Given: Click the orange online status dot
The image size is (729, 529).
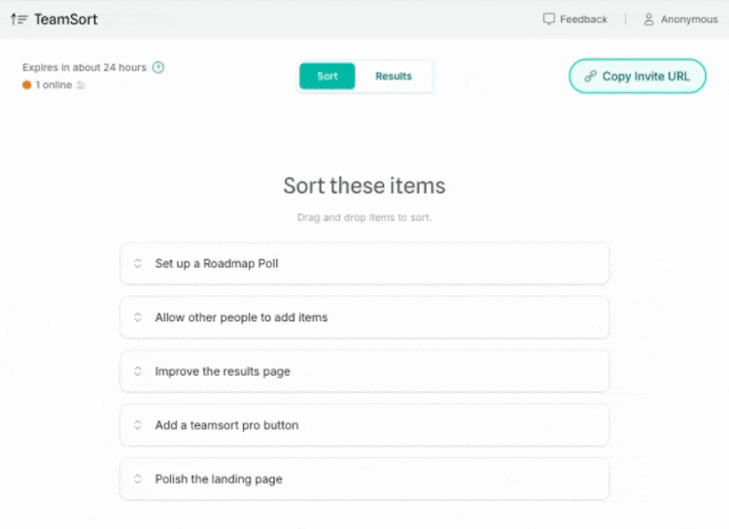Looking at the screenshot, I should coord(27,85).
